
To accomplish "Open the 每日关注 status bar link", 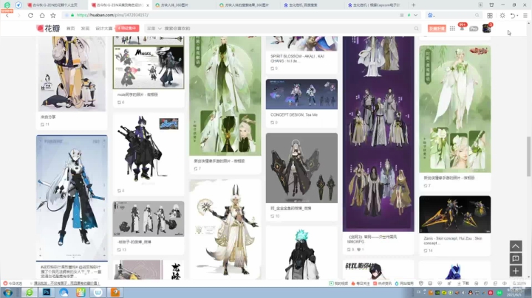I will [x=361, y=283].
